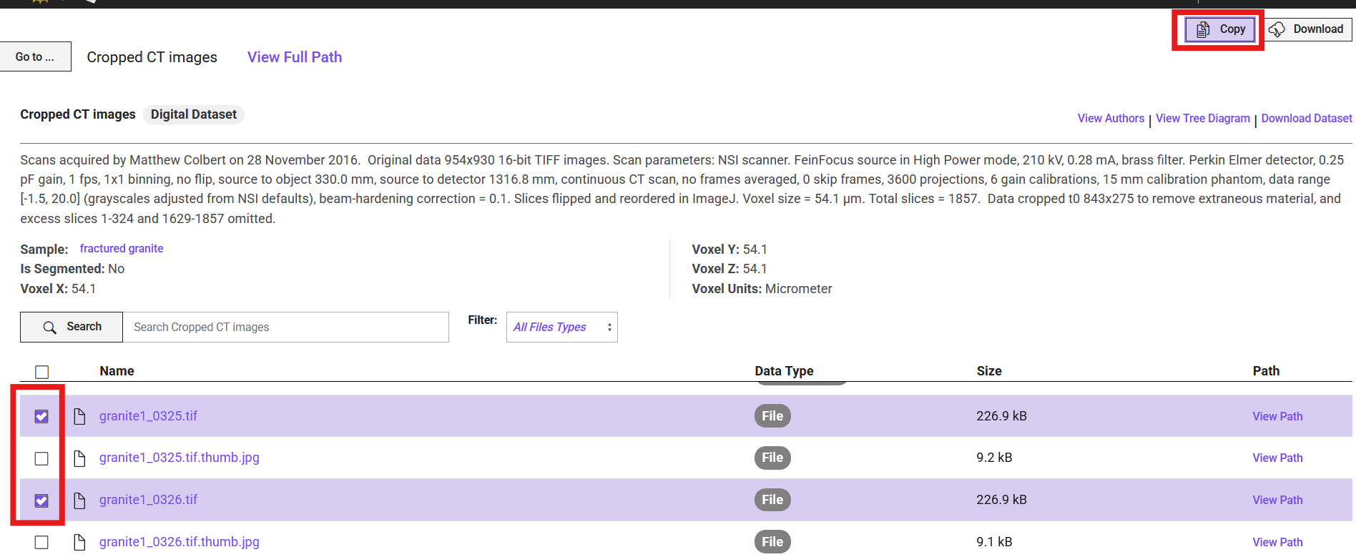The height and width of the screenshot is (557, 1356).
Task: Open the granite1_0325.tif file link
Action: (148, 416)
